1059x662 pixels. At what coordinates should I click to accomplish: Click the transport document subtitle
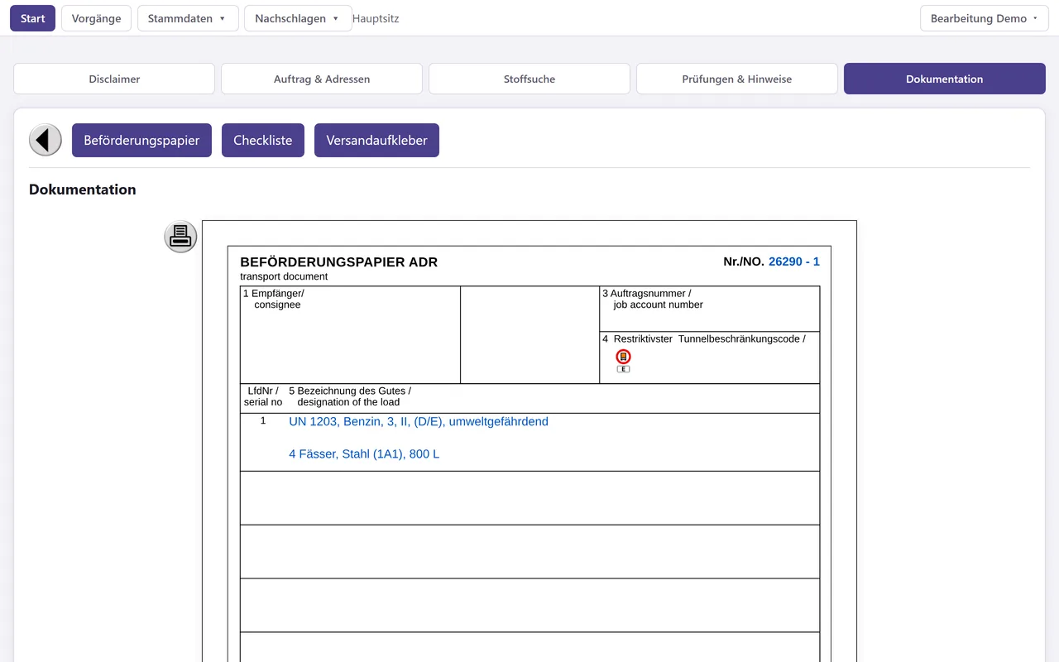click(284, 276)
